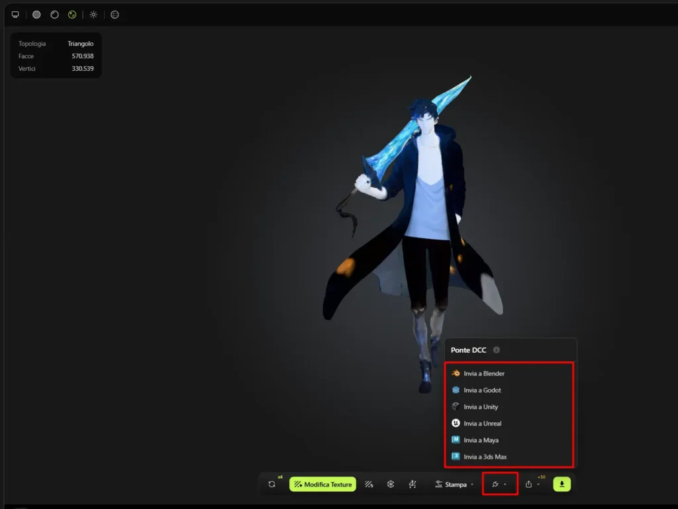Toggle the green shading mode on top toolbar
Viewport: 678px width, 509px height.
pyautogui.click(x=72, y=15)
